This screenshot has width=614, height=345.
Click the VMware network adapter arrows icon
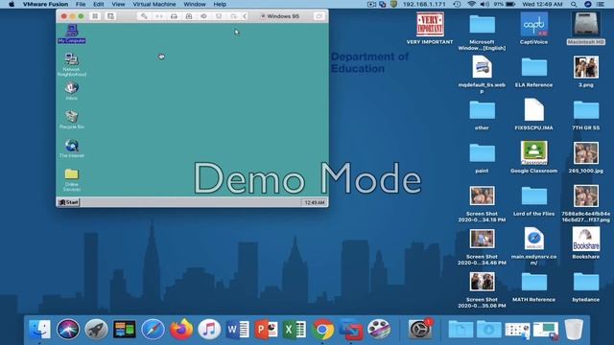(x=159, y=16)
